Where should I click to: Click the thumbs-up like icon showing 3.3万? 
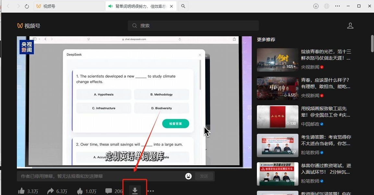click(x=21, y=191)
